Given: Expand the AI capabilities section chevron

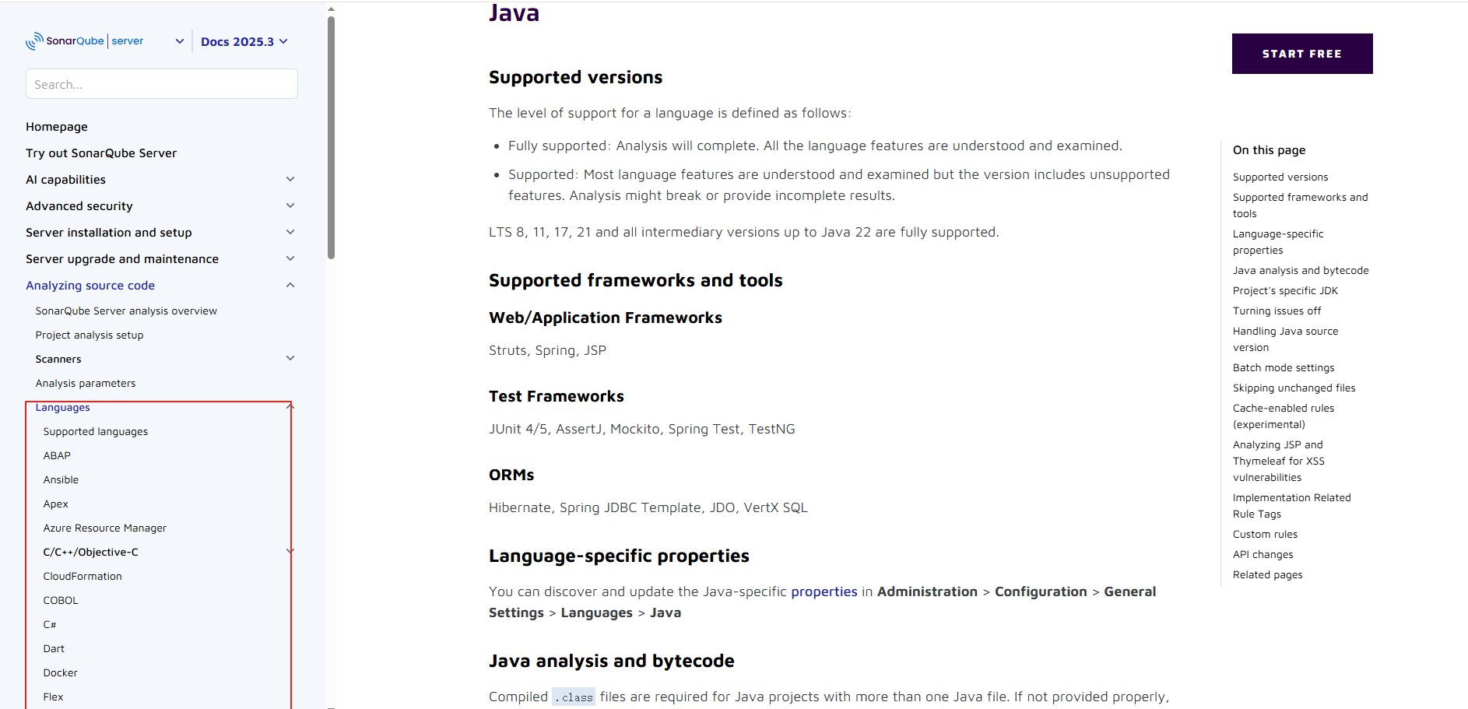Looking at the screenshot, I should (290, 180).
